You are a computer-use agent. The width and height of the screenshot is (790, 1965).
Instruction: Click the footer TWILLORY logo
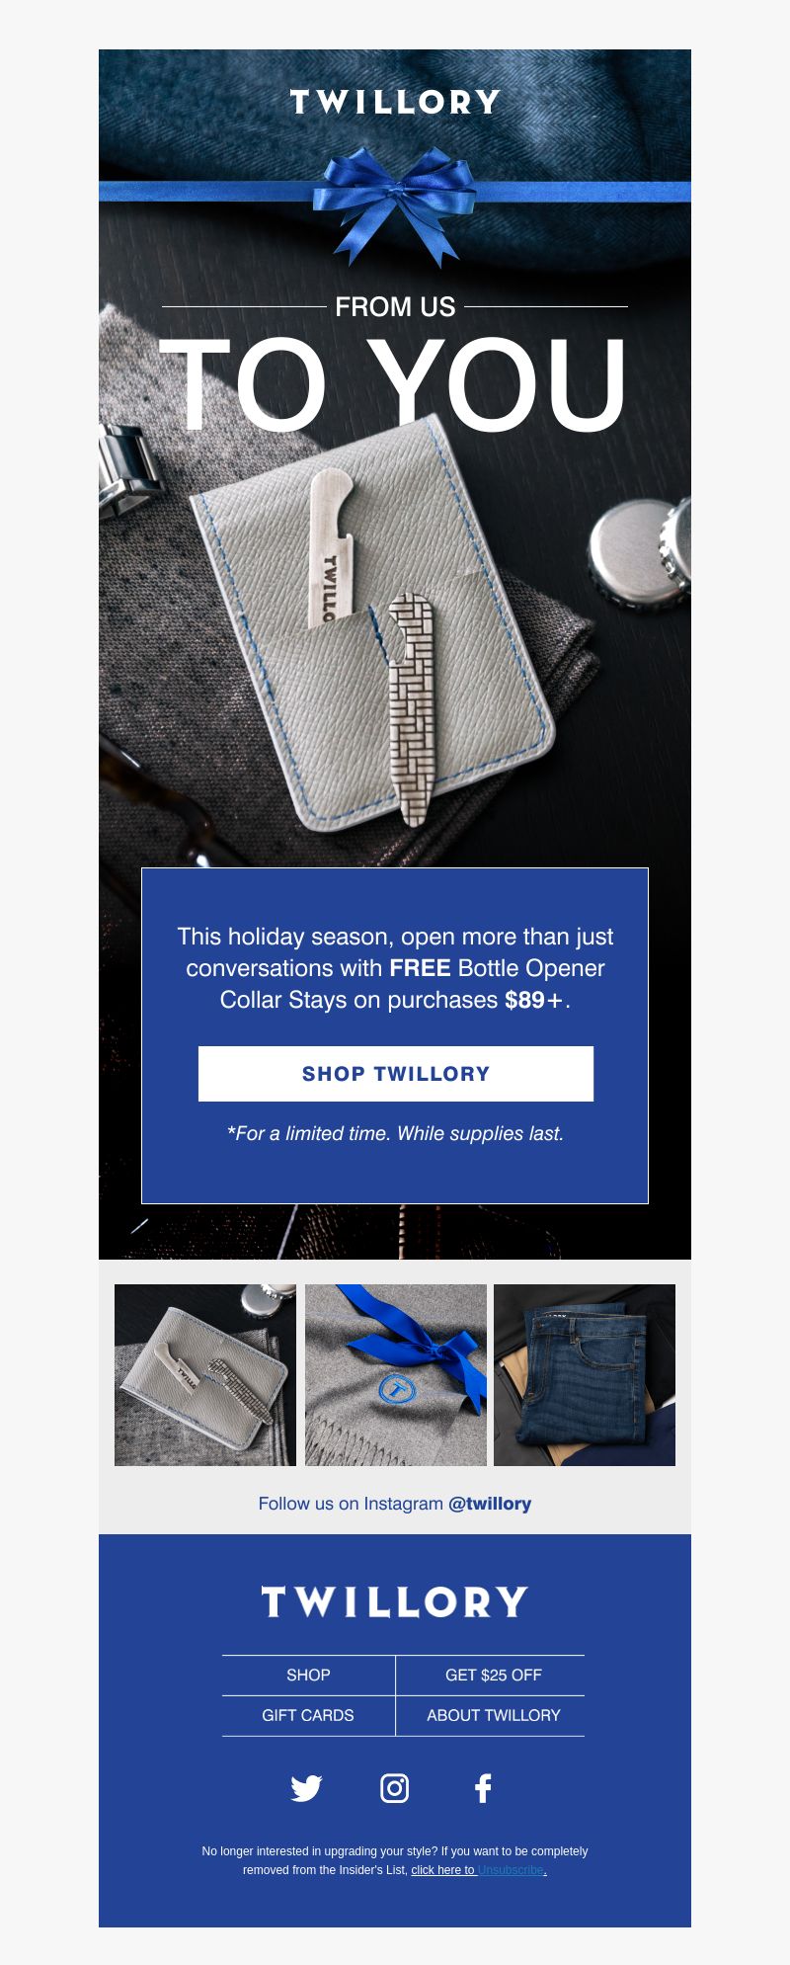click(395, 1601)
